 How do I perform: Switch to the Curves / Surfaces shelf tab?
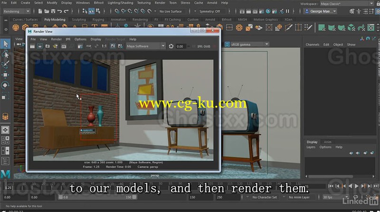(x=25, y=19)
